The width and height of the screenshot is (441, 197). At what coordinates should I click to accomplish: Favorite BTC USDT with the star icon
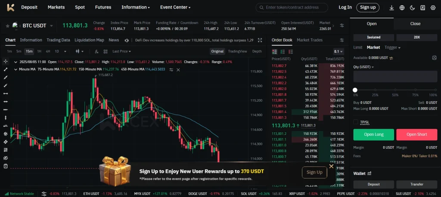pos(7,26)
